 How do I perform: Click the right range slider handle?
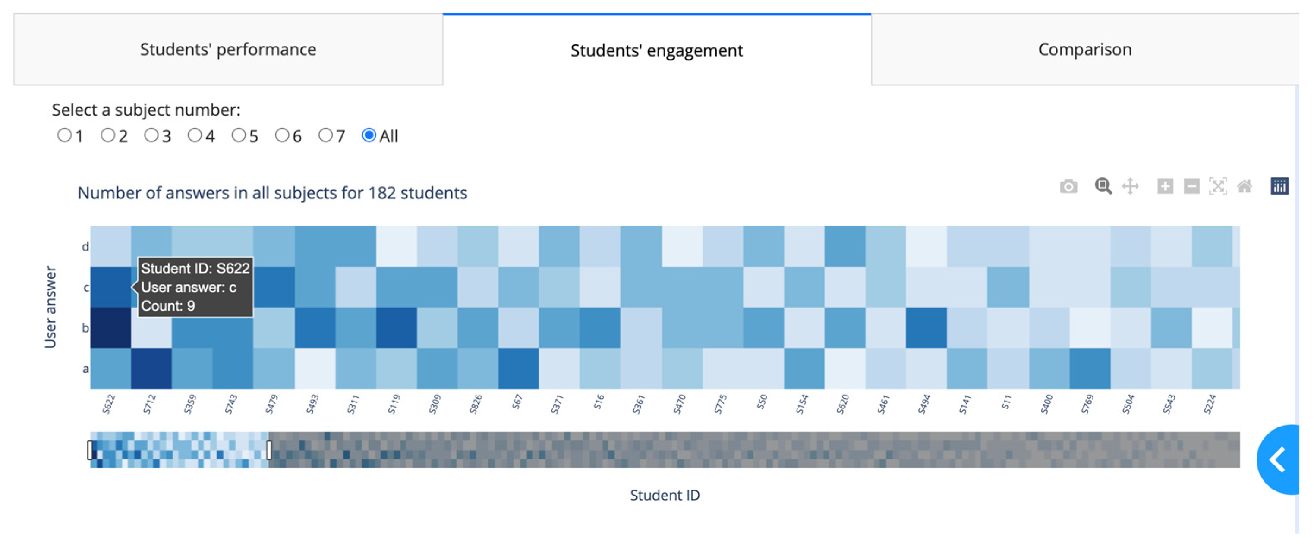(x=269, y=450)
